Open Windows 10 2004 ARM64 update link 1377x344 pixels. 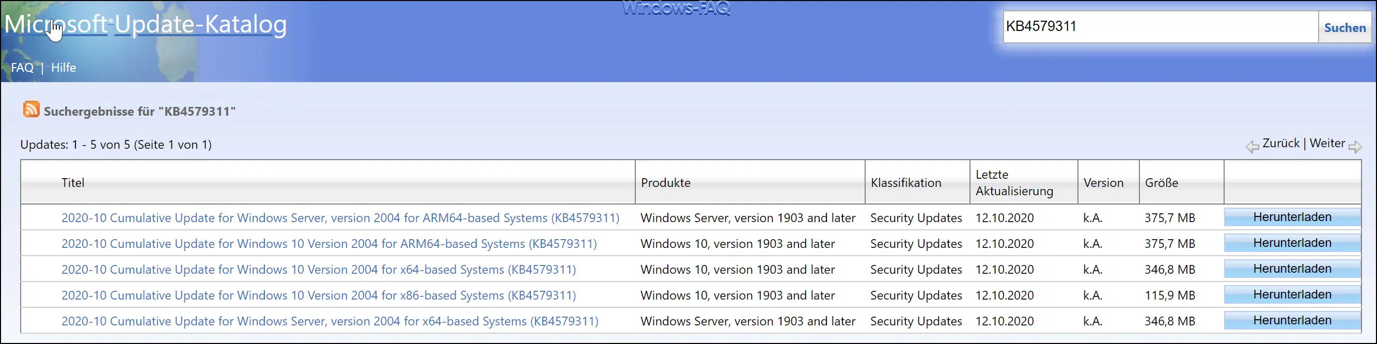click(x=328, y=244)
